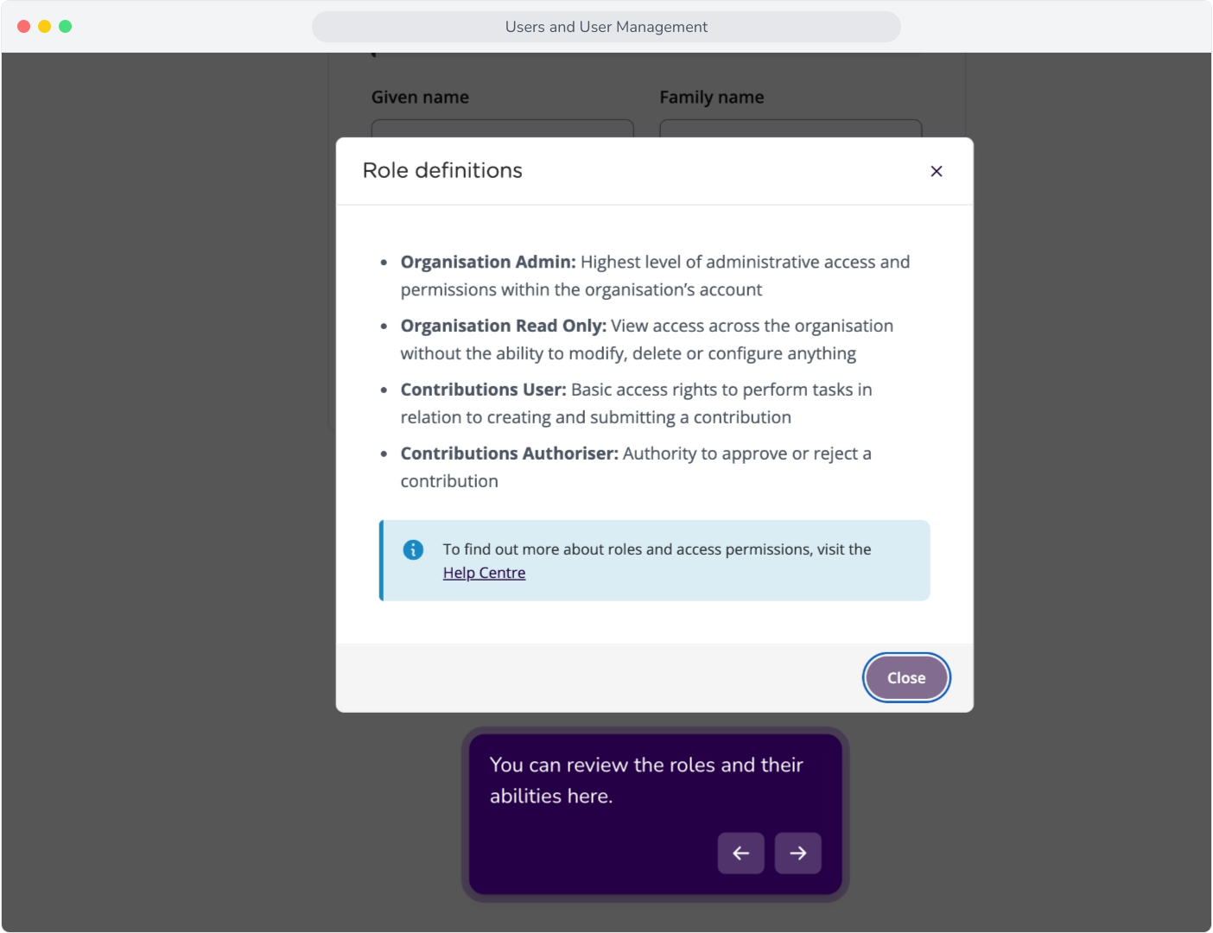Click the green maximize window button
The height and width of the screenshot is (933, 1213).
pyautogui.click(x=66, y=27)
